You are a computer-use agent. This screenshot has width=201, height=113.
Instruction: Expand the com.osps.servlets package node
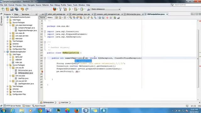(x=10, y=36)
